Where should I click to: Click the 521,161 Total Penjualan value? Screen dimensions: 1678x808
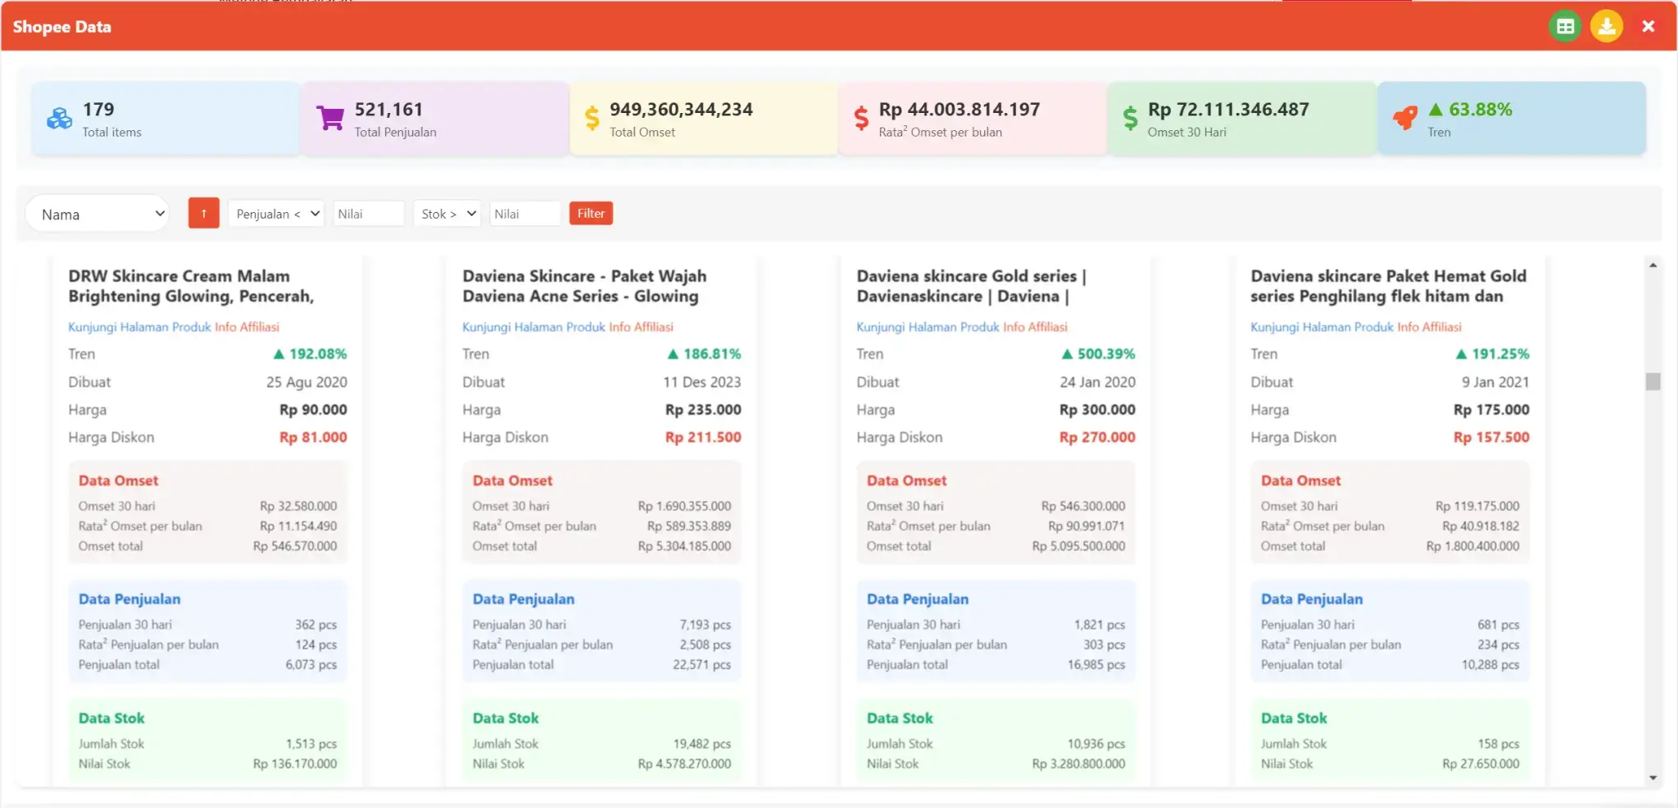pos(388,109)
